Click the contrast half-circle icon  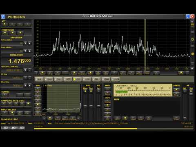click(192, 54)
